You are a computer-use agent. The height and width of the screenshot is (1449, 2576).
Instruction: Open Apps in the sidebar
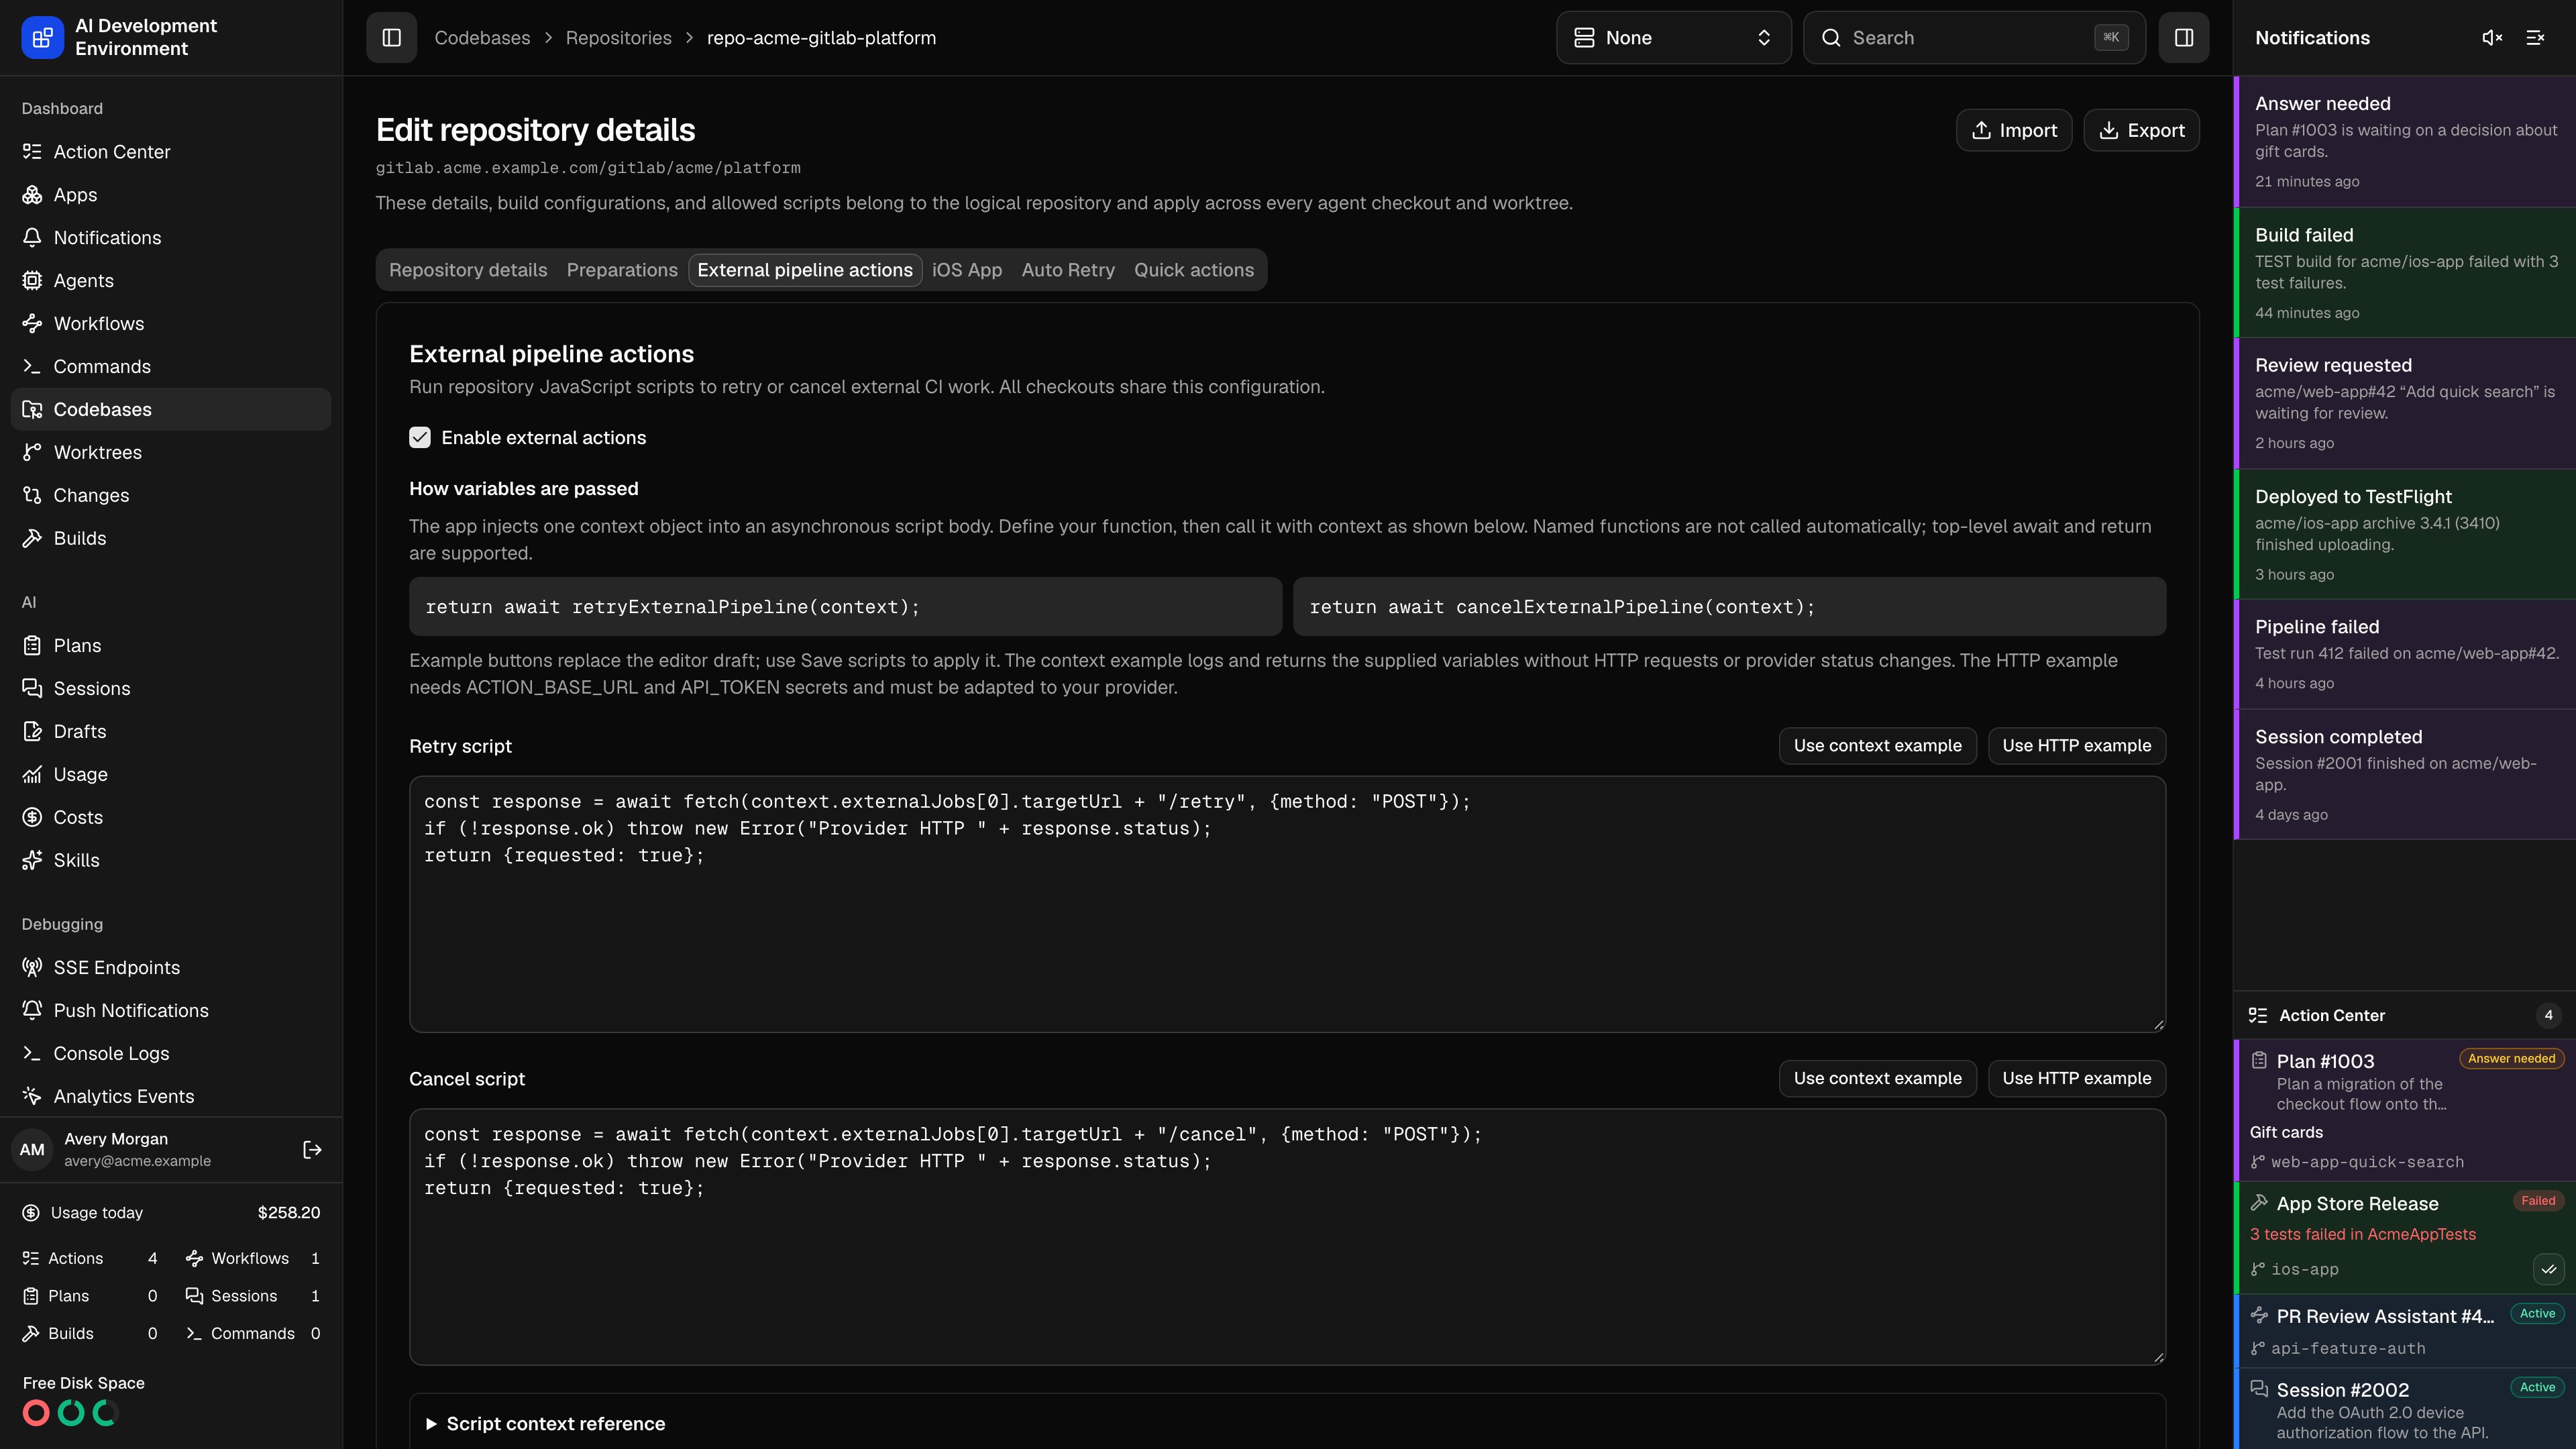[x=171, y=195]
